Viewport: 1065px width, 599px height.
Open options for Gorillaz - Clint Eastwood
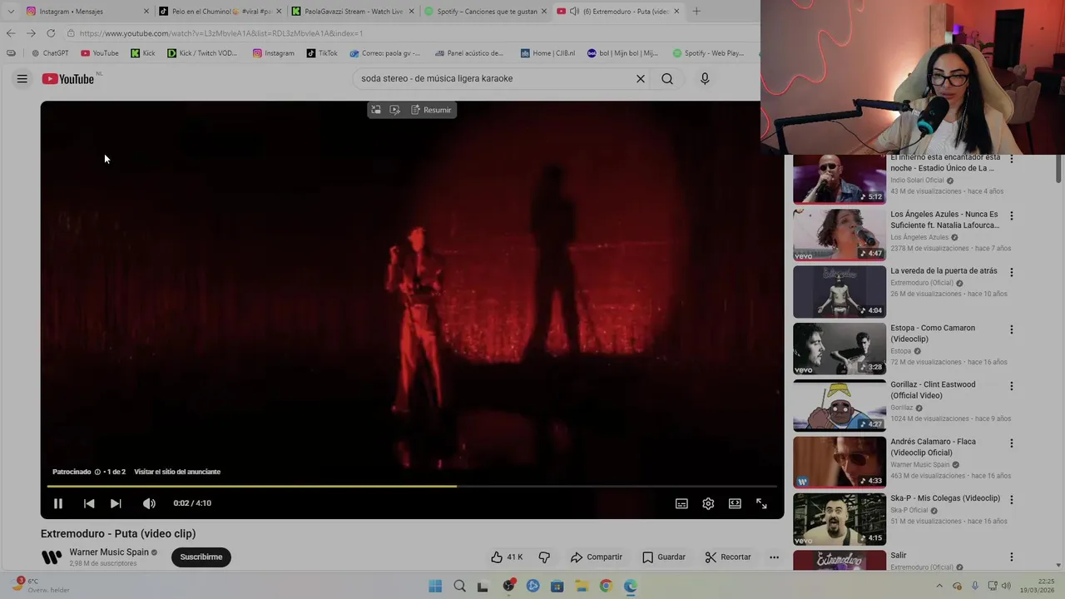click(1012, 386)
